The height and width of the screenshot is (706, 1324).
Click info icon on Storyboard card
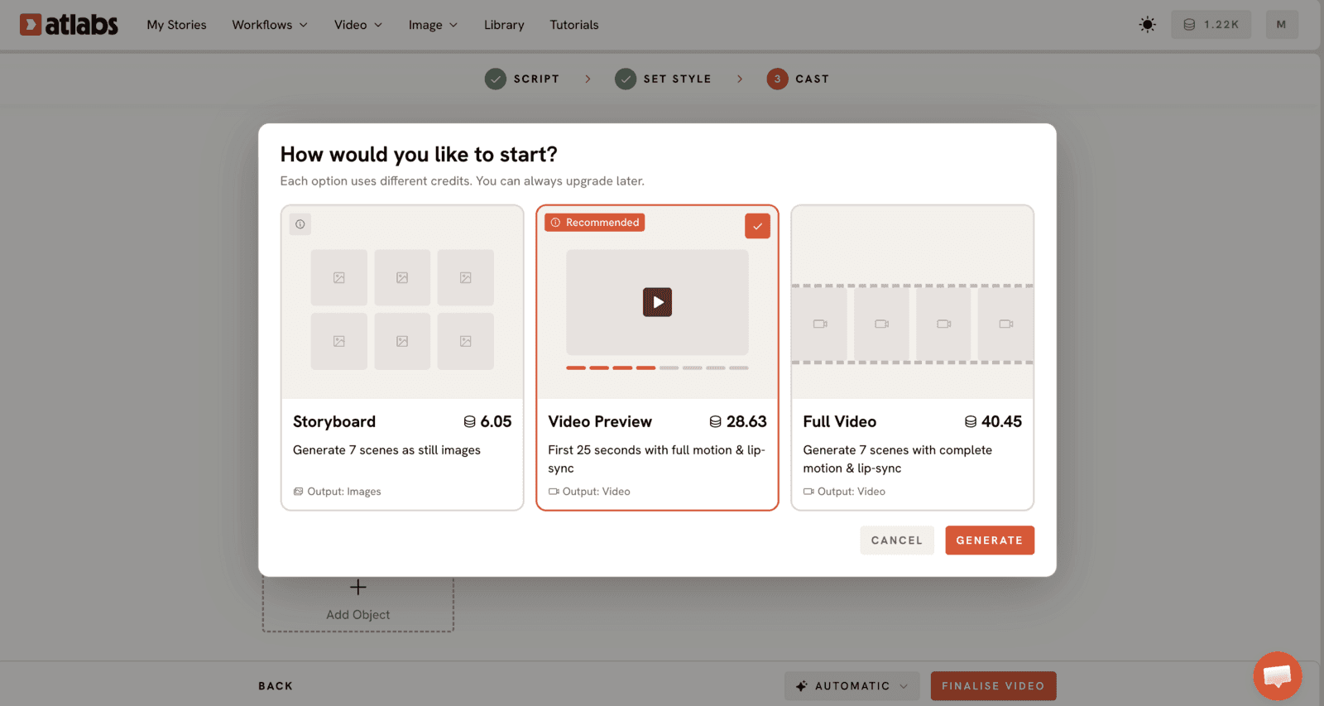coord(300,224)
